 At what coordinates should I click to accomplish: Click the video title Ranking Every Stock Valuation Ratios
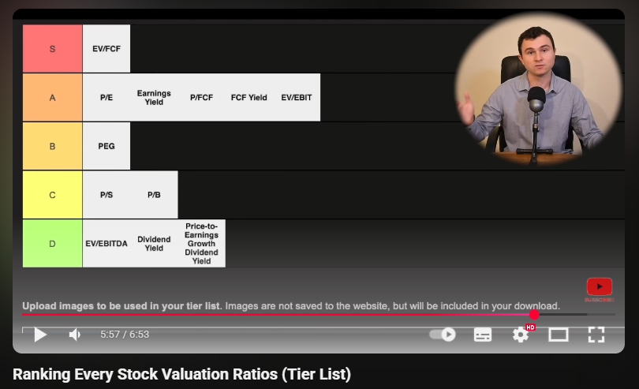point(181,374)
